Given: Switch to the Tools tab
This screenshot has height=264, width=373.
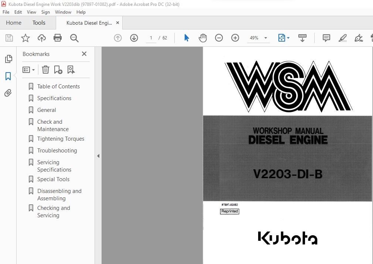Looking at the screenshot, I should (39, 23).
